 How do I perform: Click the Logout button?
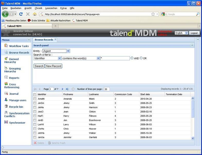[194, 33]
